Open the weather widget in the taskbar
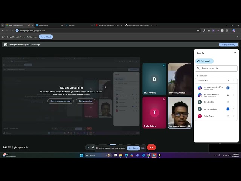This screenshot has height=181, width=241. click(x=9, y=155)
